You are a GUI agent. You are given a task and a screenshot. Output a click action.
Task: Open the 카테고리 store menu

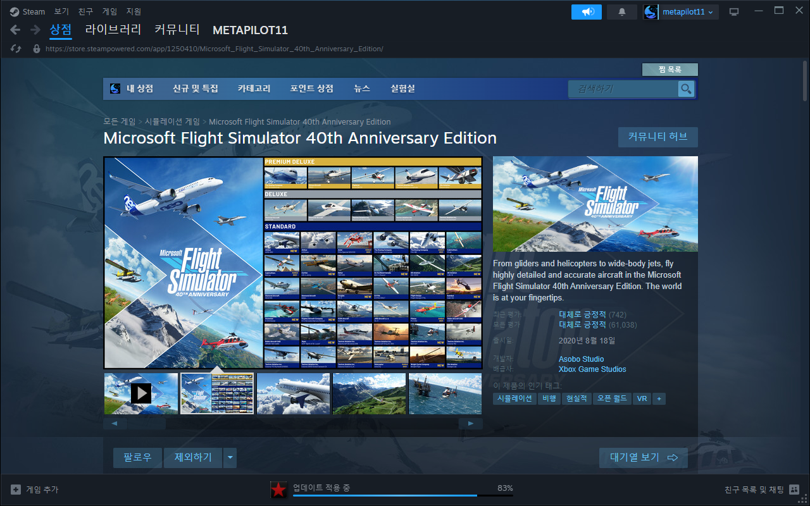click(254, 89)
